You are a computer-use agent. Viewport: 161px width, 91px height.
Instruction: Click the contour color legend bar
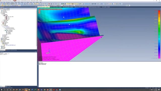pyautogui.click(x=159, y=34)
